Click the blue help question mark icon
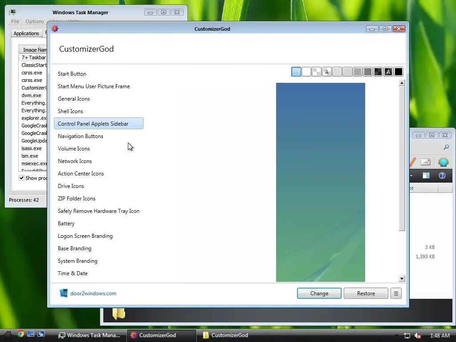 442,175
